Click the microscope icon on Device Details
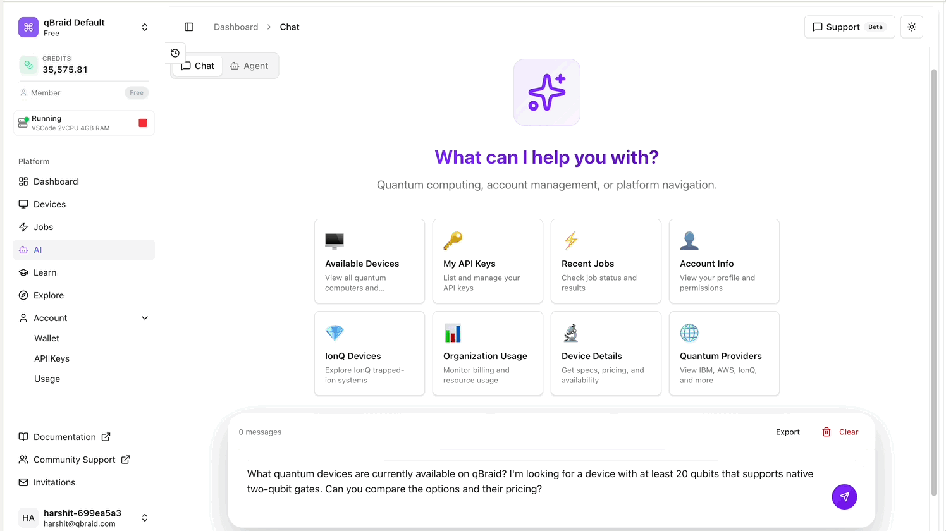 (571, 333)
